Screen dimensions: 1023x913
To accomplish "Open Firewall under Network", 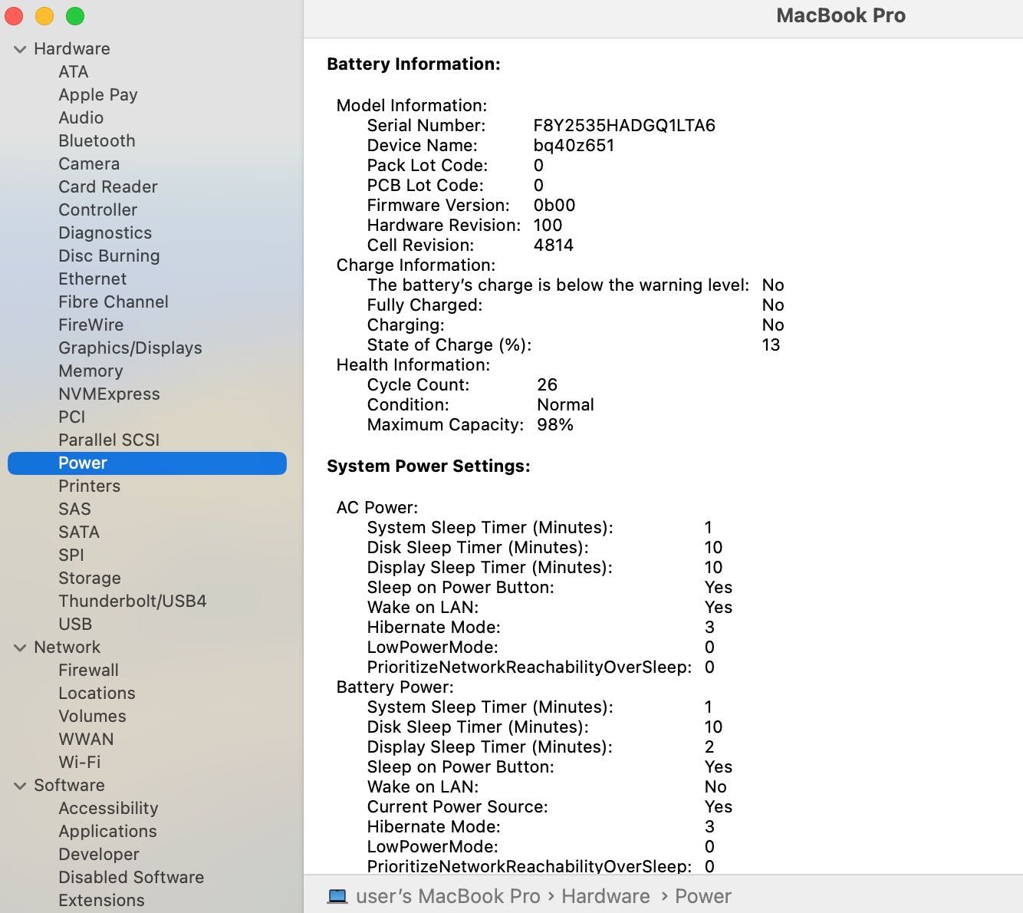I will pyautogui.click(x=89, y=670).
